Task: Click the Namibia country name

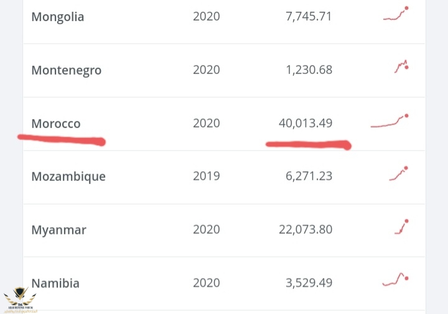Action: (55, 284)
